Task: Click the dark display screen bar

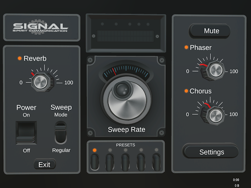Action: pyautogui.click(x=125, y=36)
